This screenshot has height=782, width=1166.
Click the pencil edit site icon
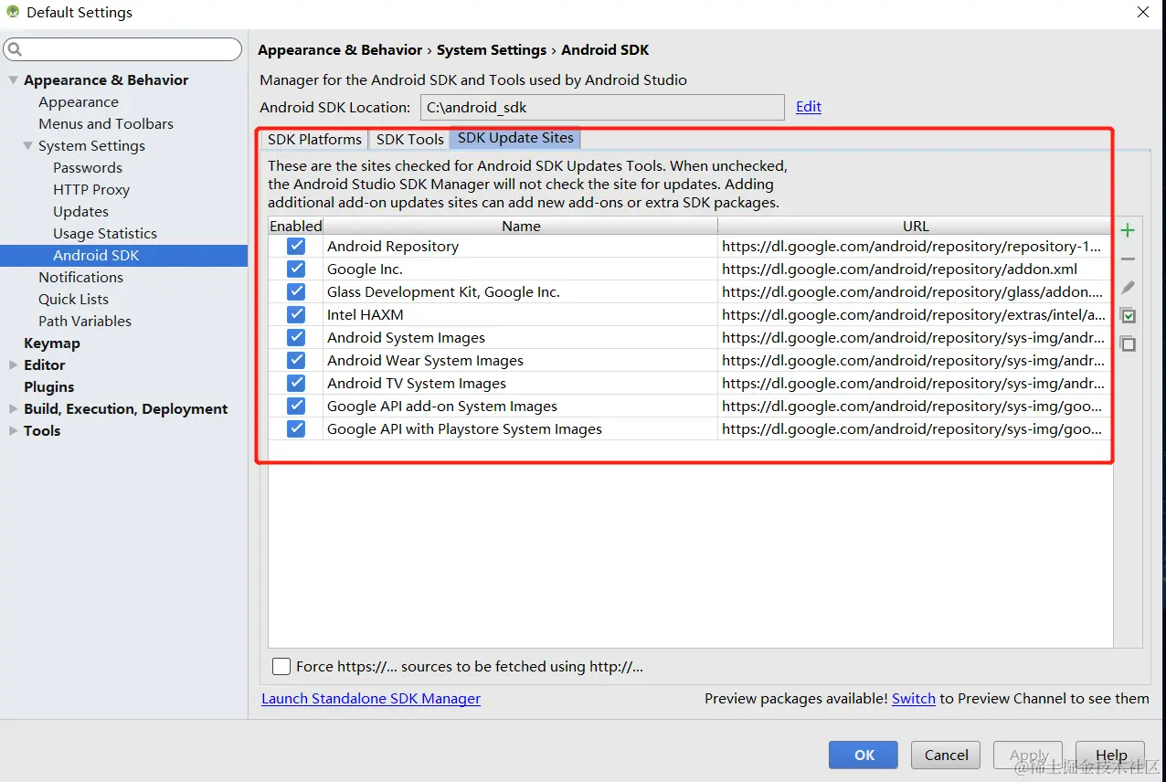[x=1128, y=288]
